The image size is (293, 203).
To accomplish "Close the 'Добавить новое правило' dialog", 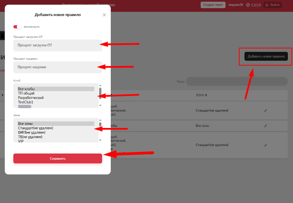I will pos(104,15).
